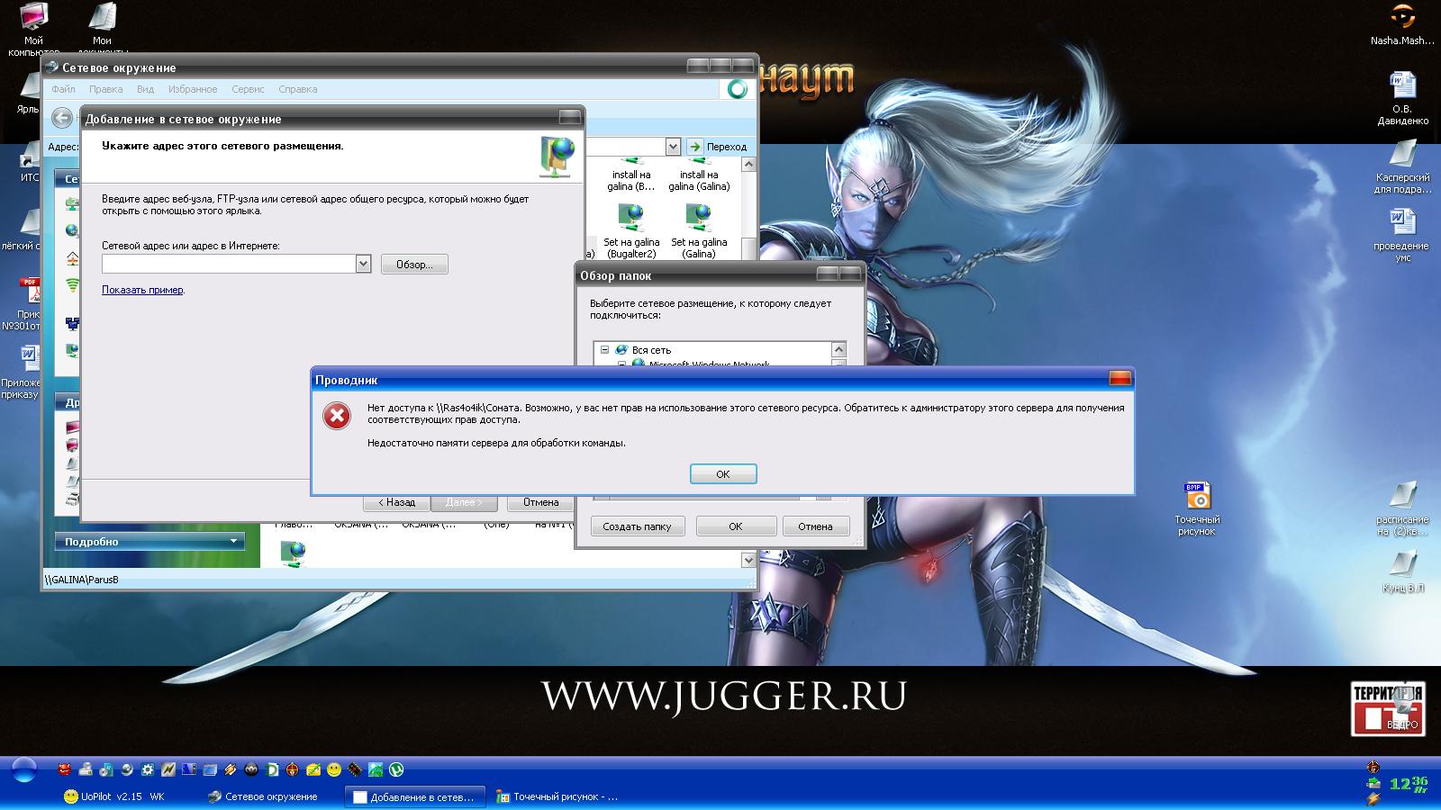This screenshot has height=810, width=1441.
Task: Click the Назад button in the wizard
Action: pos(396,502)
